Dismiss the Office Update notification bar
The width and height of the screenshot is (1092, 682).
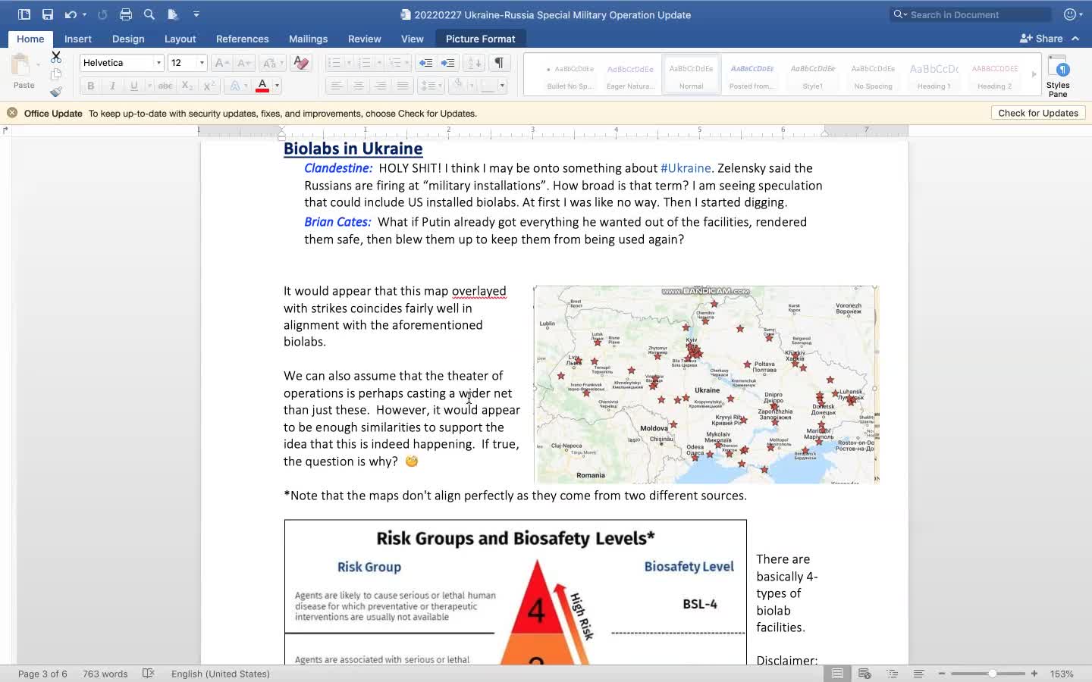[x=12, y=113]
